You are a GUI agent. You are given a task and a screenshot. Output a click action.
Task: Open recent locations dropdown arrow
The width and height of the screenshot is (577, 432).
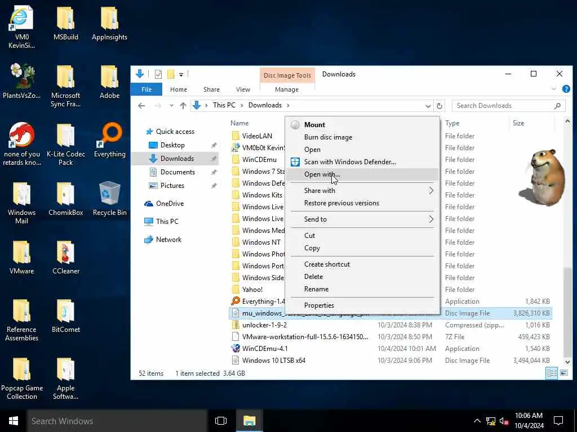[x=171, y=106]
